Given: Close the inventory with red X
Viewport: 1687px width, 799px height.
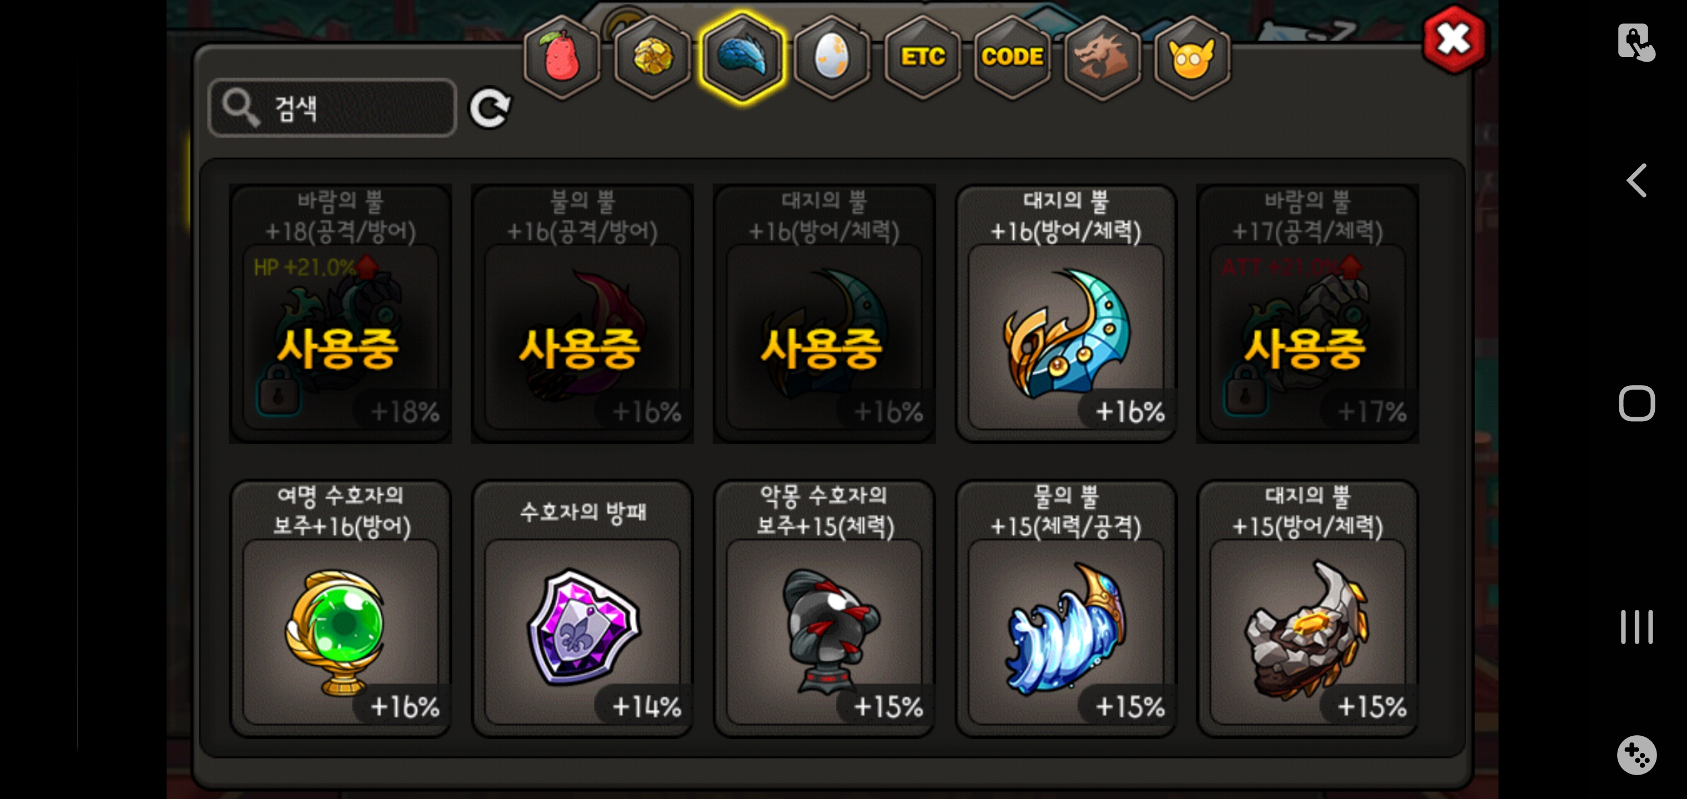Looking at the screenshot, I should (x=1454, y=39).
